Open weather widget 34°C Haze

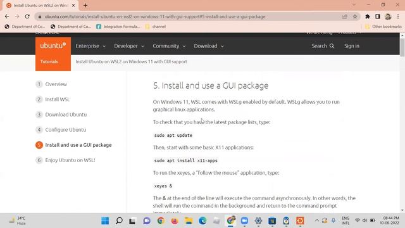(17, 220)
